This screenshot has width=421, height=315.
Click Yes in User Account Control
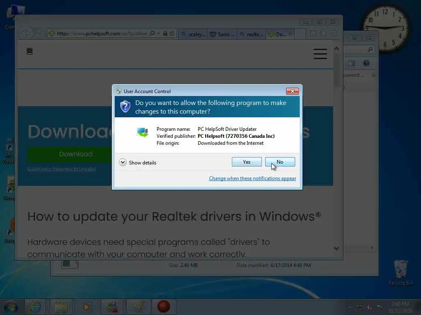point(247,162)
